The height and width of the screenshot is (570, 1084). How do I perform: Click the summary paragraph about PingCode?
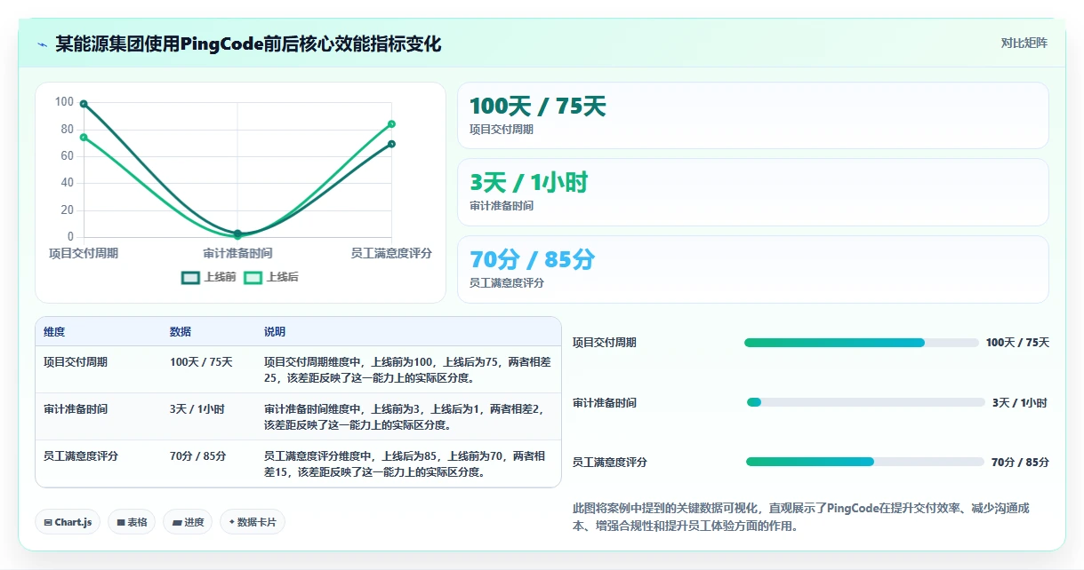click(x=801, y=517)
